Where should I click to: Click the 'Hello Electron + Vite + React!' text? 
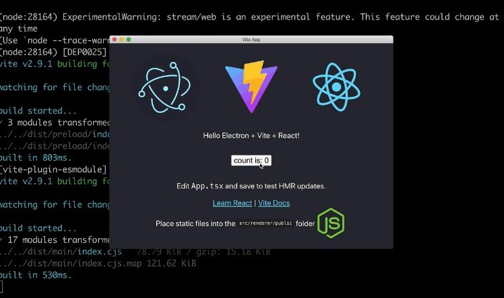point(251,136)
